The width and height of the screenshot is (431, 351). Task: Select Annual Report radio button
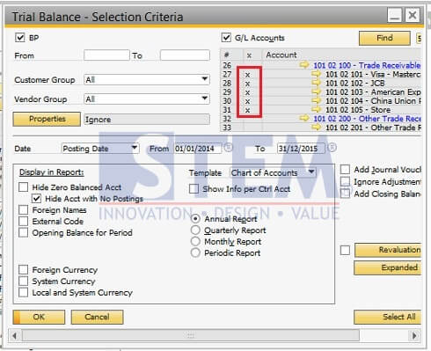pyautogui.click(x=195, y=219)
